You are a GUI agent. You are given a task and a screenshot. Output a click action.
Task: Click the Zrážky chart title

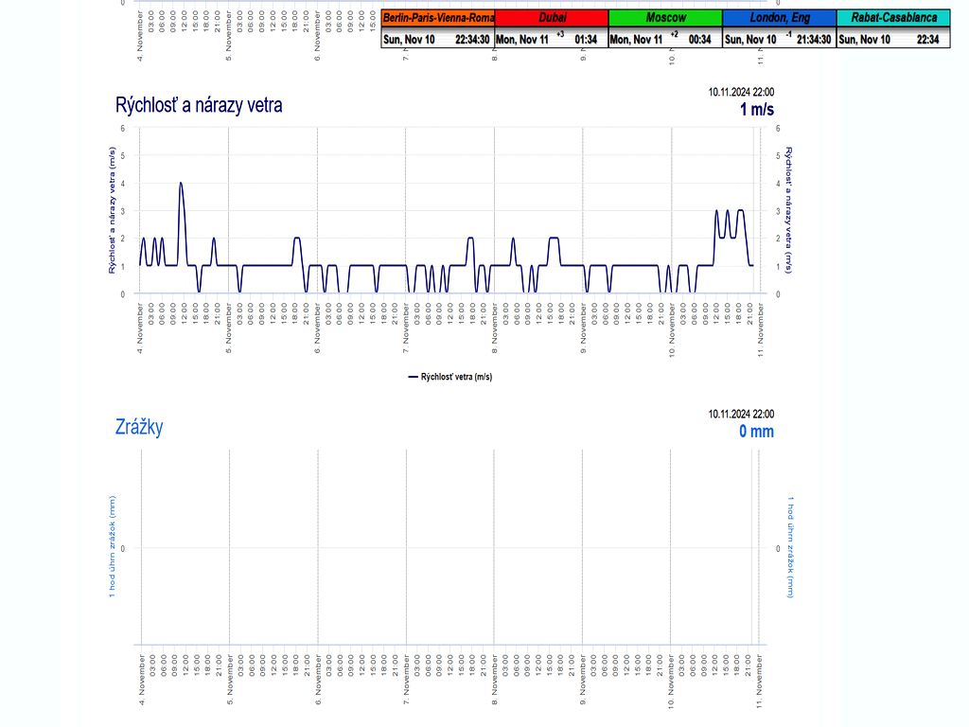pyautogui.click(x=139, y=427)
